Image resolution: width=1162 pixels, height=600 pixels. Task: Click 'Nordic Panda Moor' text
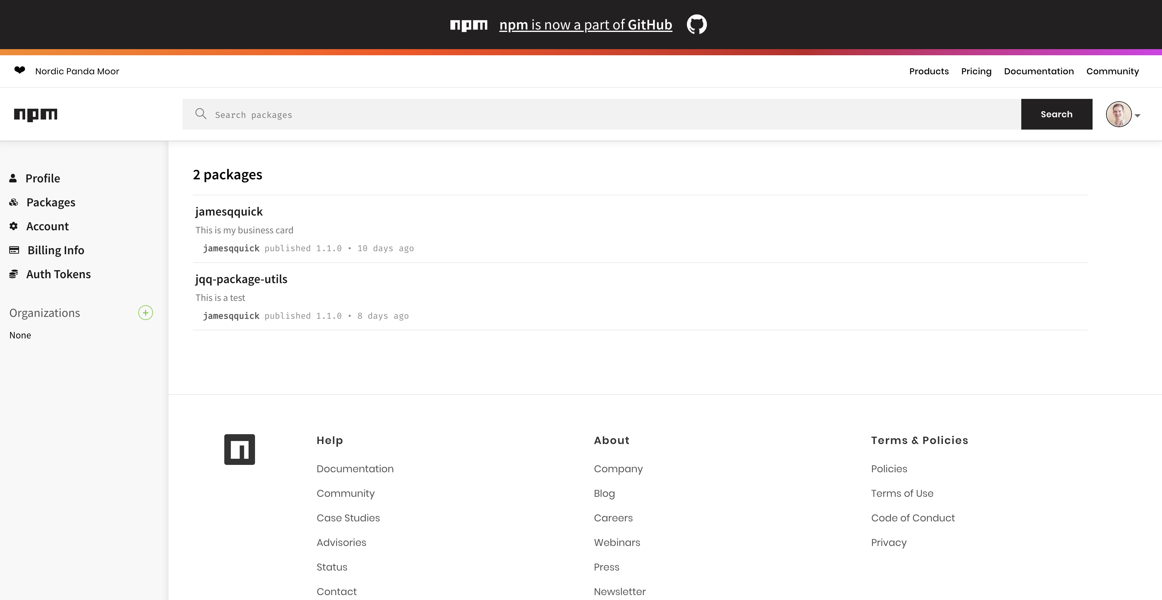point(77,71)
